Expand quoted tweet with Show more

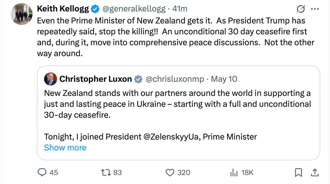click(x=65, y=147)
